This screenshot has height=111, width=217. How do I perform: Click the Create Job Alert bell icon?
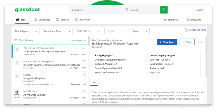(x=186, y=30)
